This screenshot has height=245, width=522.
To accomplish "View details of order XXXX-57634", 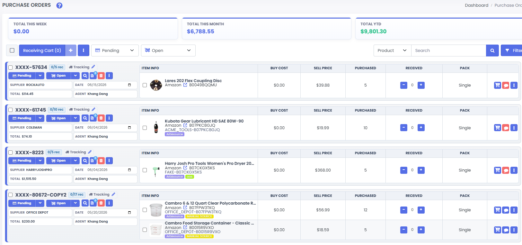I will [x=85, y=76].
